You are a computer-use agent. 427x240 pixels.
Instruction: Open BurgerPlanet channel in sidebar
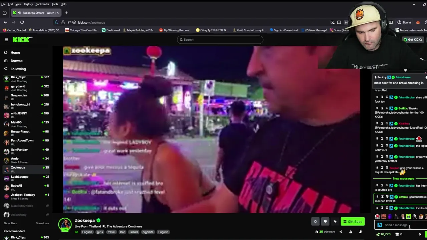pyautogui.click(x=26, y=133)
